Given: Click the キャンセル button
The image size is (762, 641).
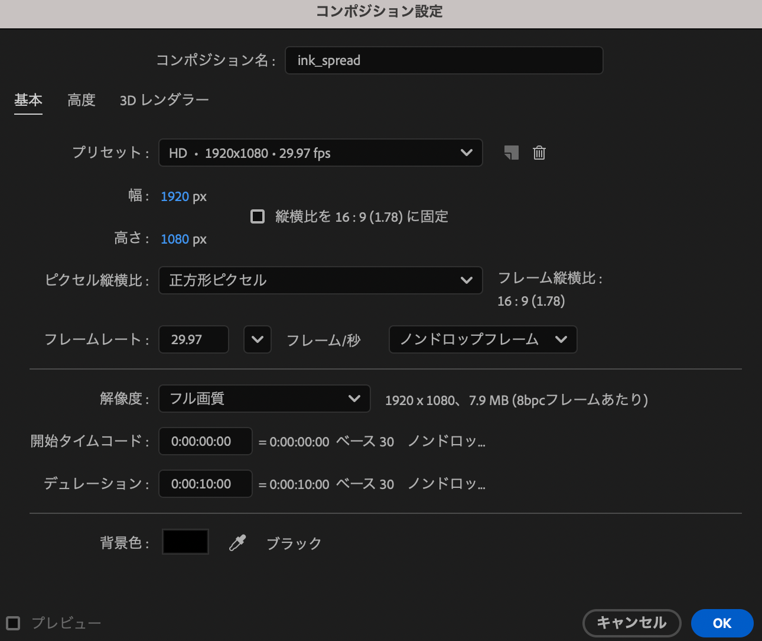Looking at the screenshot, I should point(631,623).
